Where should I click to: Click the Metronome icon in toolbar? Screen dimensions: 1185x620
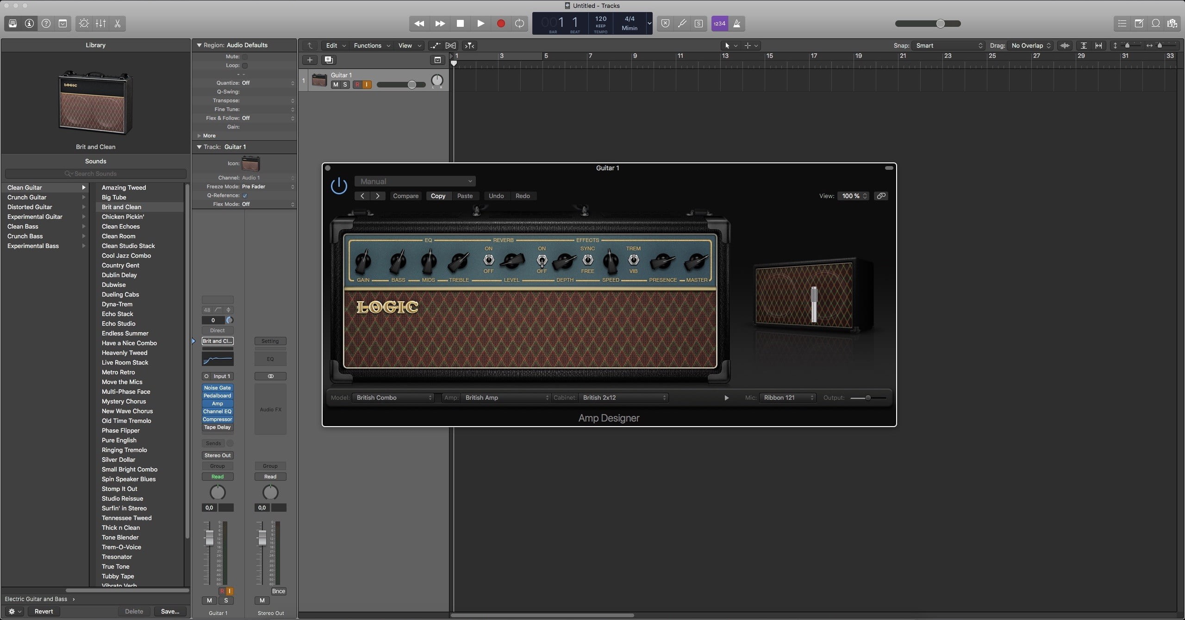737,23
